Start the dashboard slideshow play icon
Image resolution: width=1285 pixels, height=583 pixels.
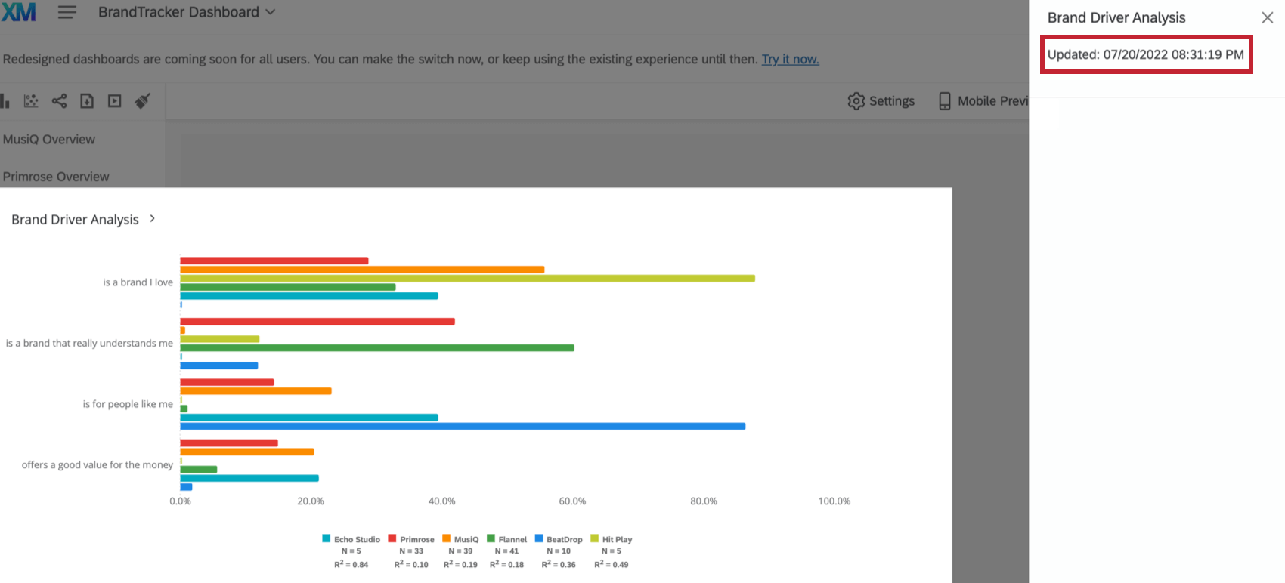point(114,100)
